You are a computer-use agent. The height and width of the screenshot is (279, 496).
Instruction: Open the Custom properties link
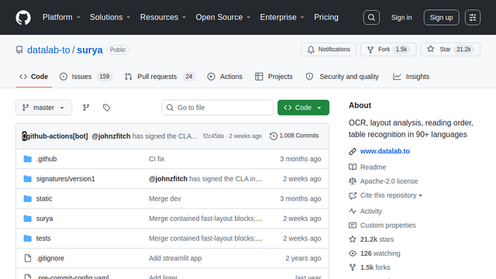coord(387,226)
